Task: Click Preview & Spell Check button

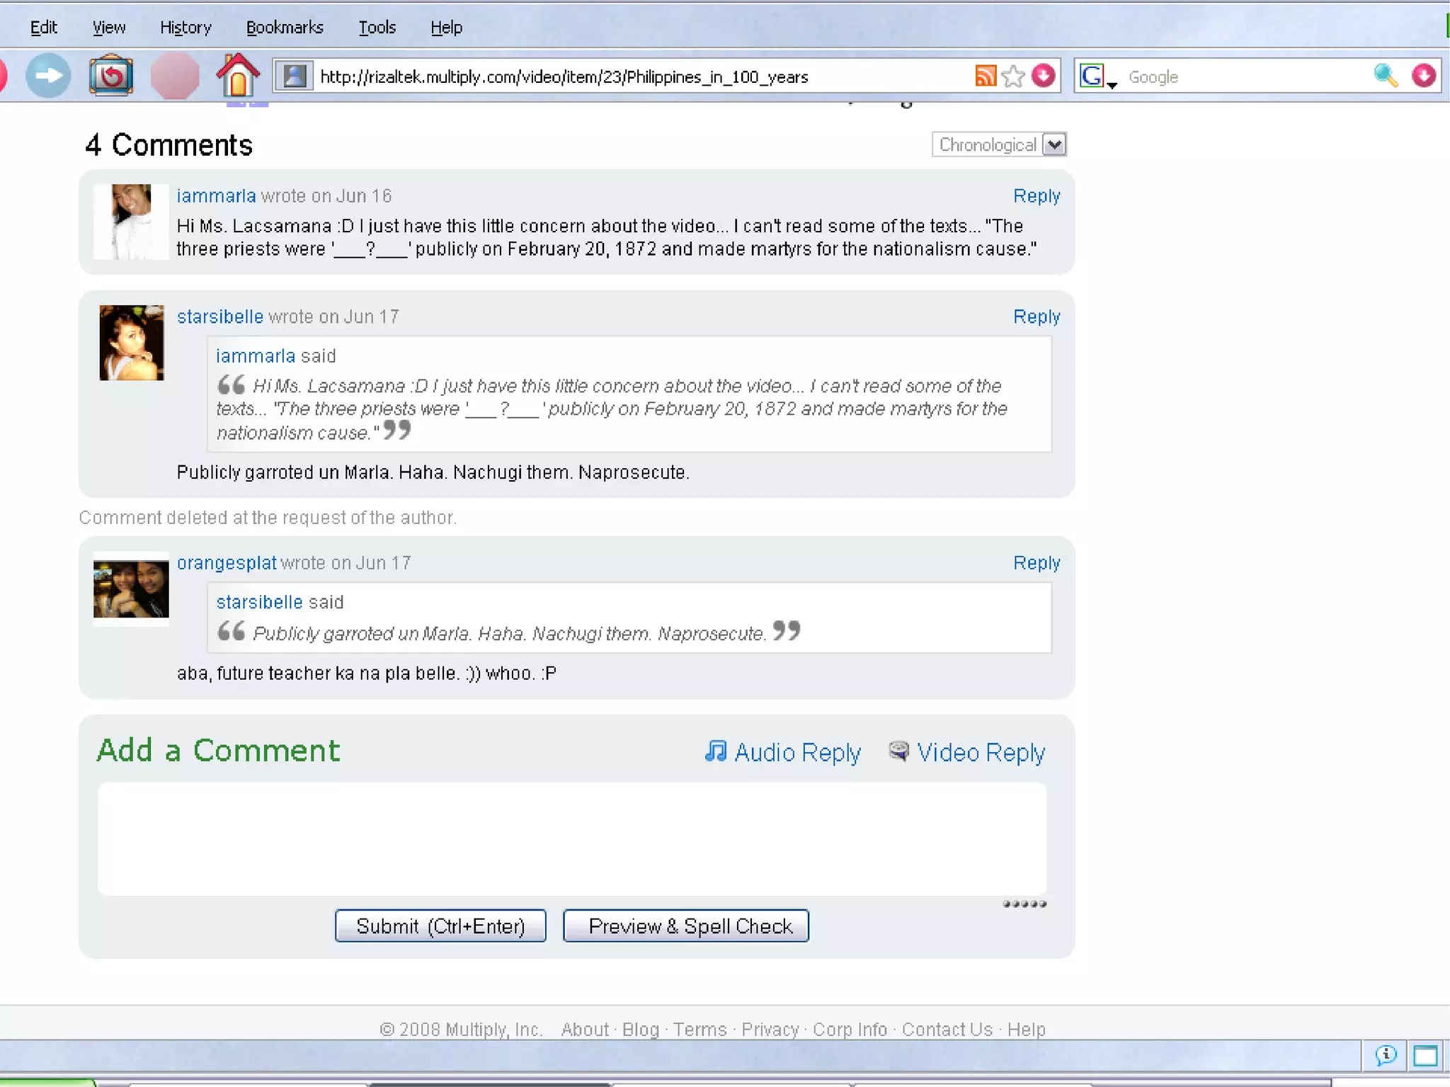Action: tap(685, 926)
